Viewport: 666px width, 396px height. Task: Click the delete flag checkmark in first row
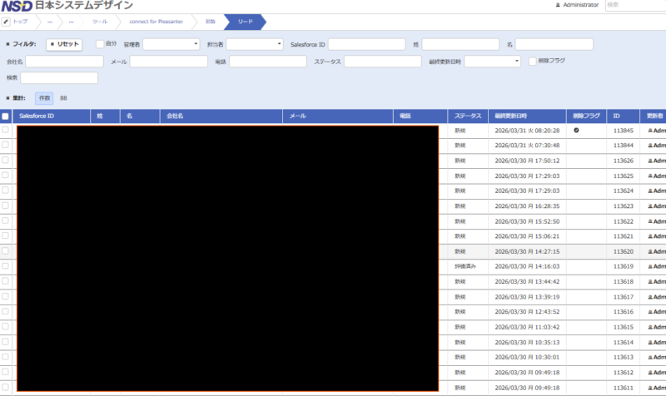576,131
